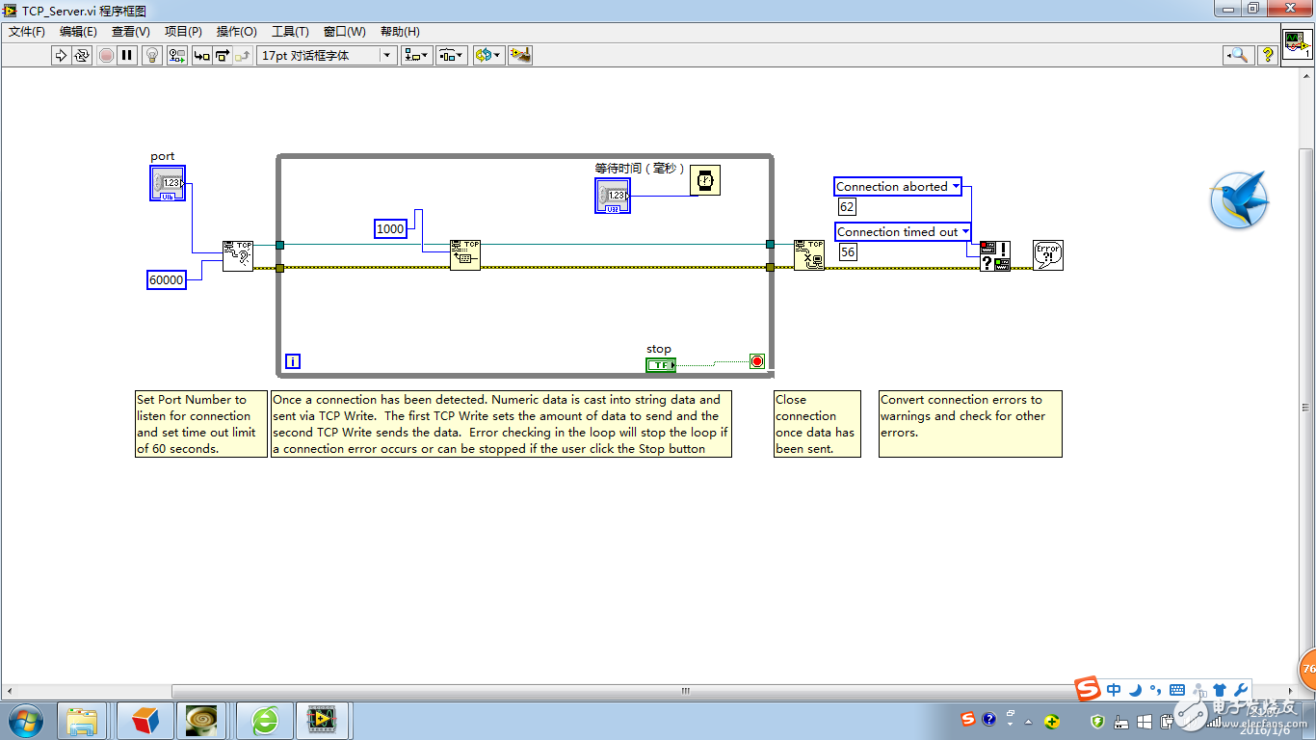Open Windows Explorer from the taskbar
The height and width of the screenshot is (740, 1316).
coord(82,721)
